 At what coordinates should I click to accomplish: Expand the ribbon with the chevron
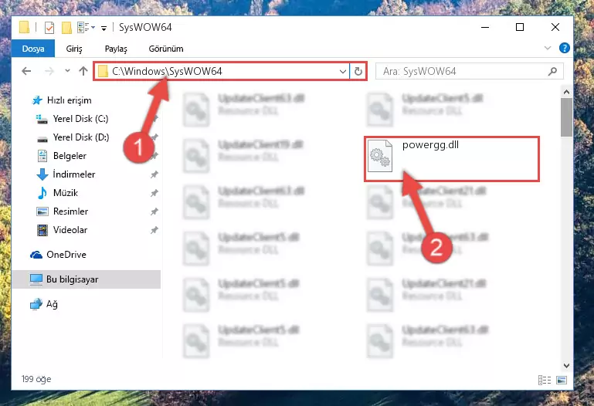coord(548,48)
